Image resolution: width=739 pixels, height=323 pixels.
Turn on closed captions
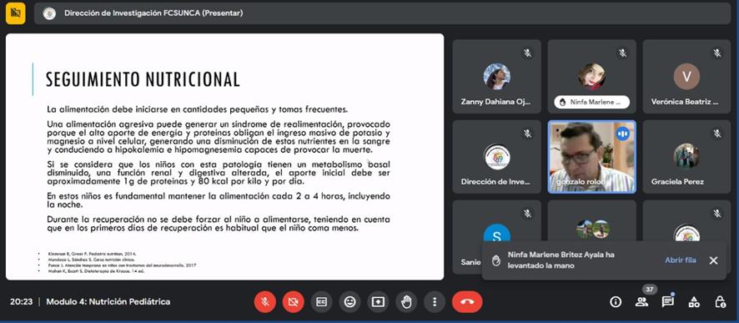click(x=321, y=302)
